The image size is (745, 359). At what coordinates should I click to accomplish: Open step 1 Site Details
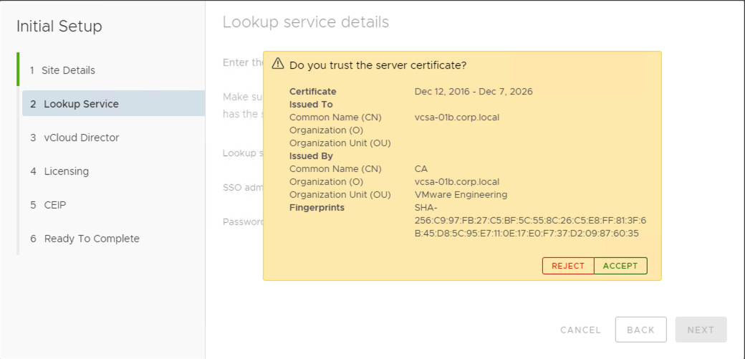click(x=69, y=70)
